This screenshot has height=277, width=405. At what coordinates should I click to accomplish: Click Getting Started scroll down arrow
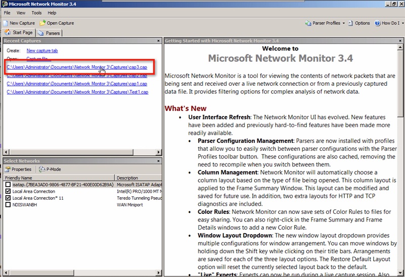pos(400,272)
